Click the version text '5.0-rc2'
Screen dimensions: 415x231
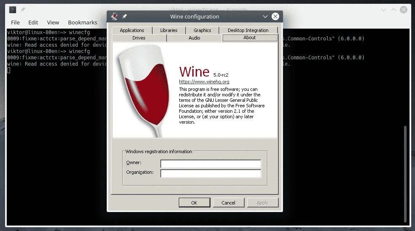pyautogui.click(x=221, y=75)
